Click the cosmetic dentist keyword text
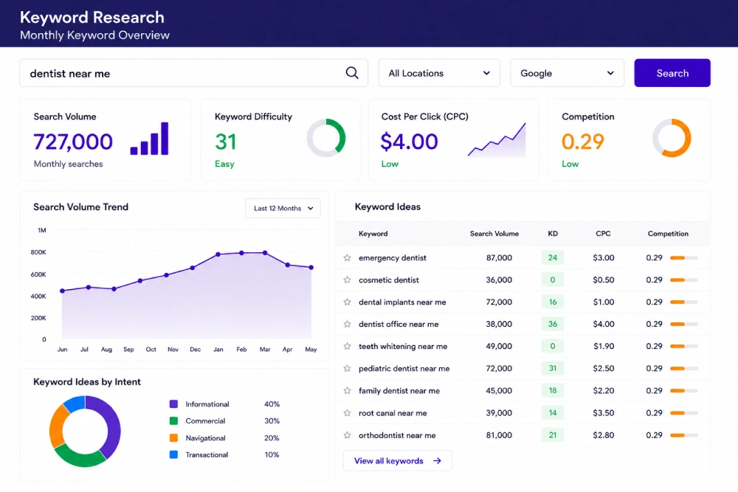This screenshot has height=492, width=738. 388,280
